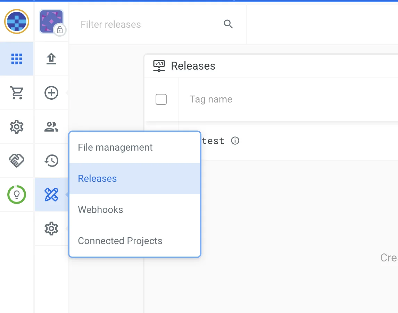Viewport: 398px width, 313px height.
Task: Open the people members icon
Action: point(51,127)
